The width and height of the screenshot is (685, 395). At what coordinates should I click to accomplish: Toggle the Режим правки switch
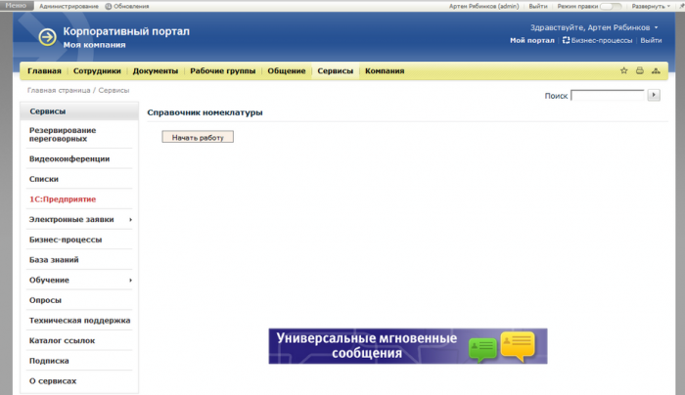(611, 6)
